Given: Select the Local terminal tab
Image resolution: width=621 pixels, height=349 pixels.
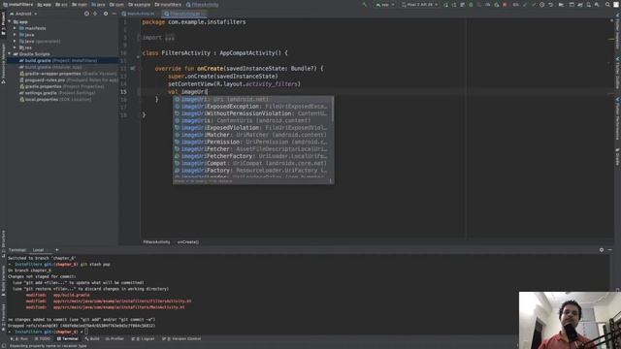Looking at the screenshot, I should (x=38, y=250).
